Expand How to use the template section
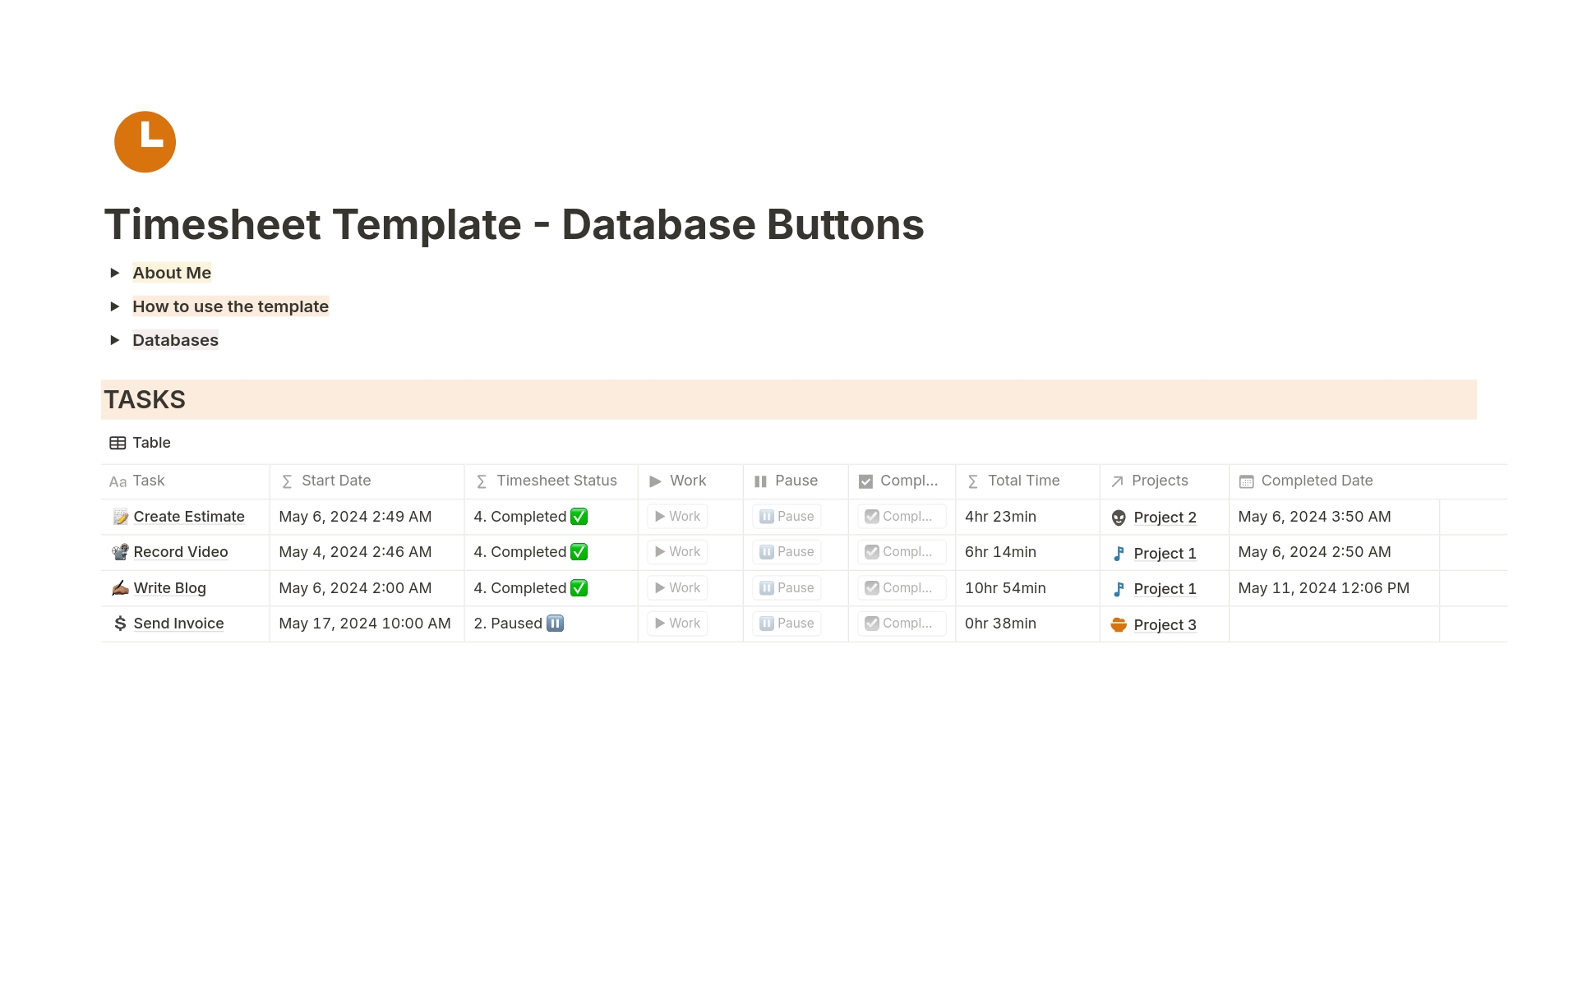The height and width of the screenshot is (985, 1578). pos(115,306)
